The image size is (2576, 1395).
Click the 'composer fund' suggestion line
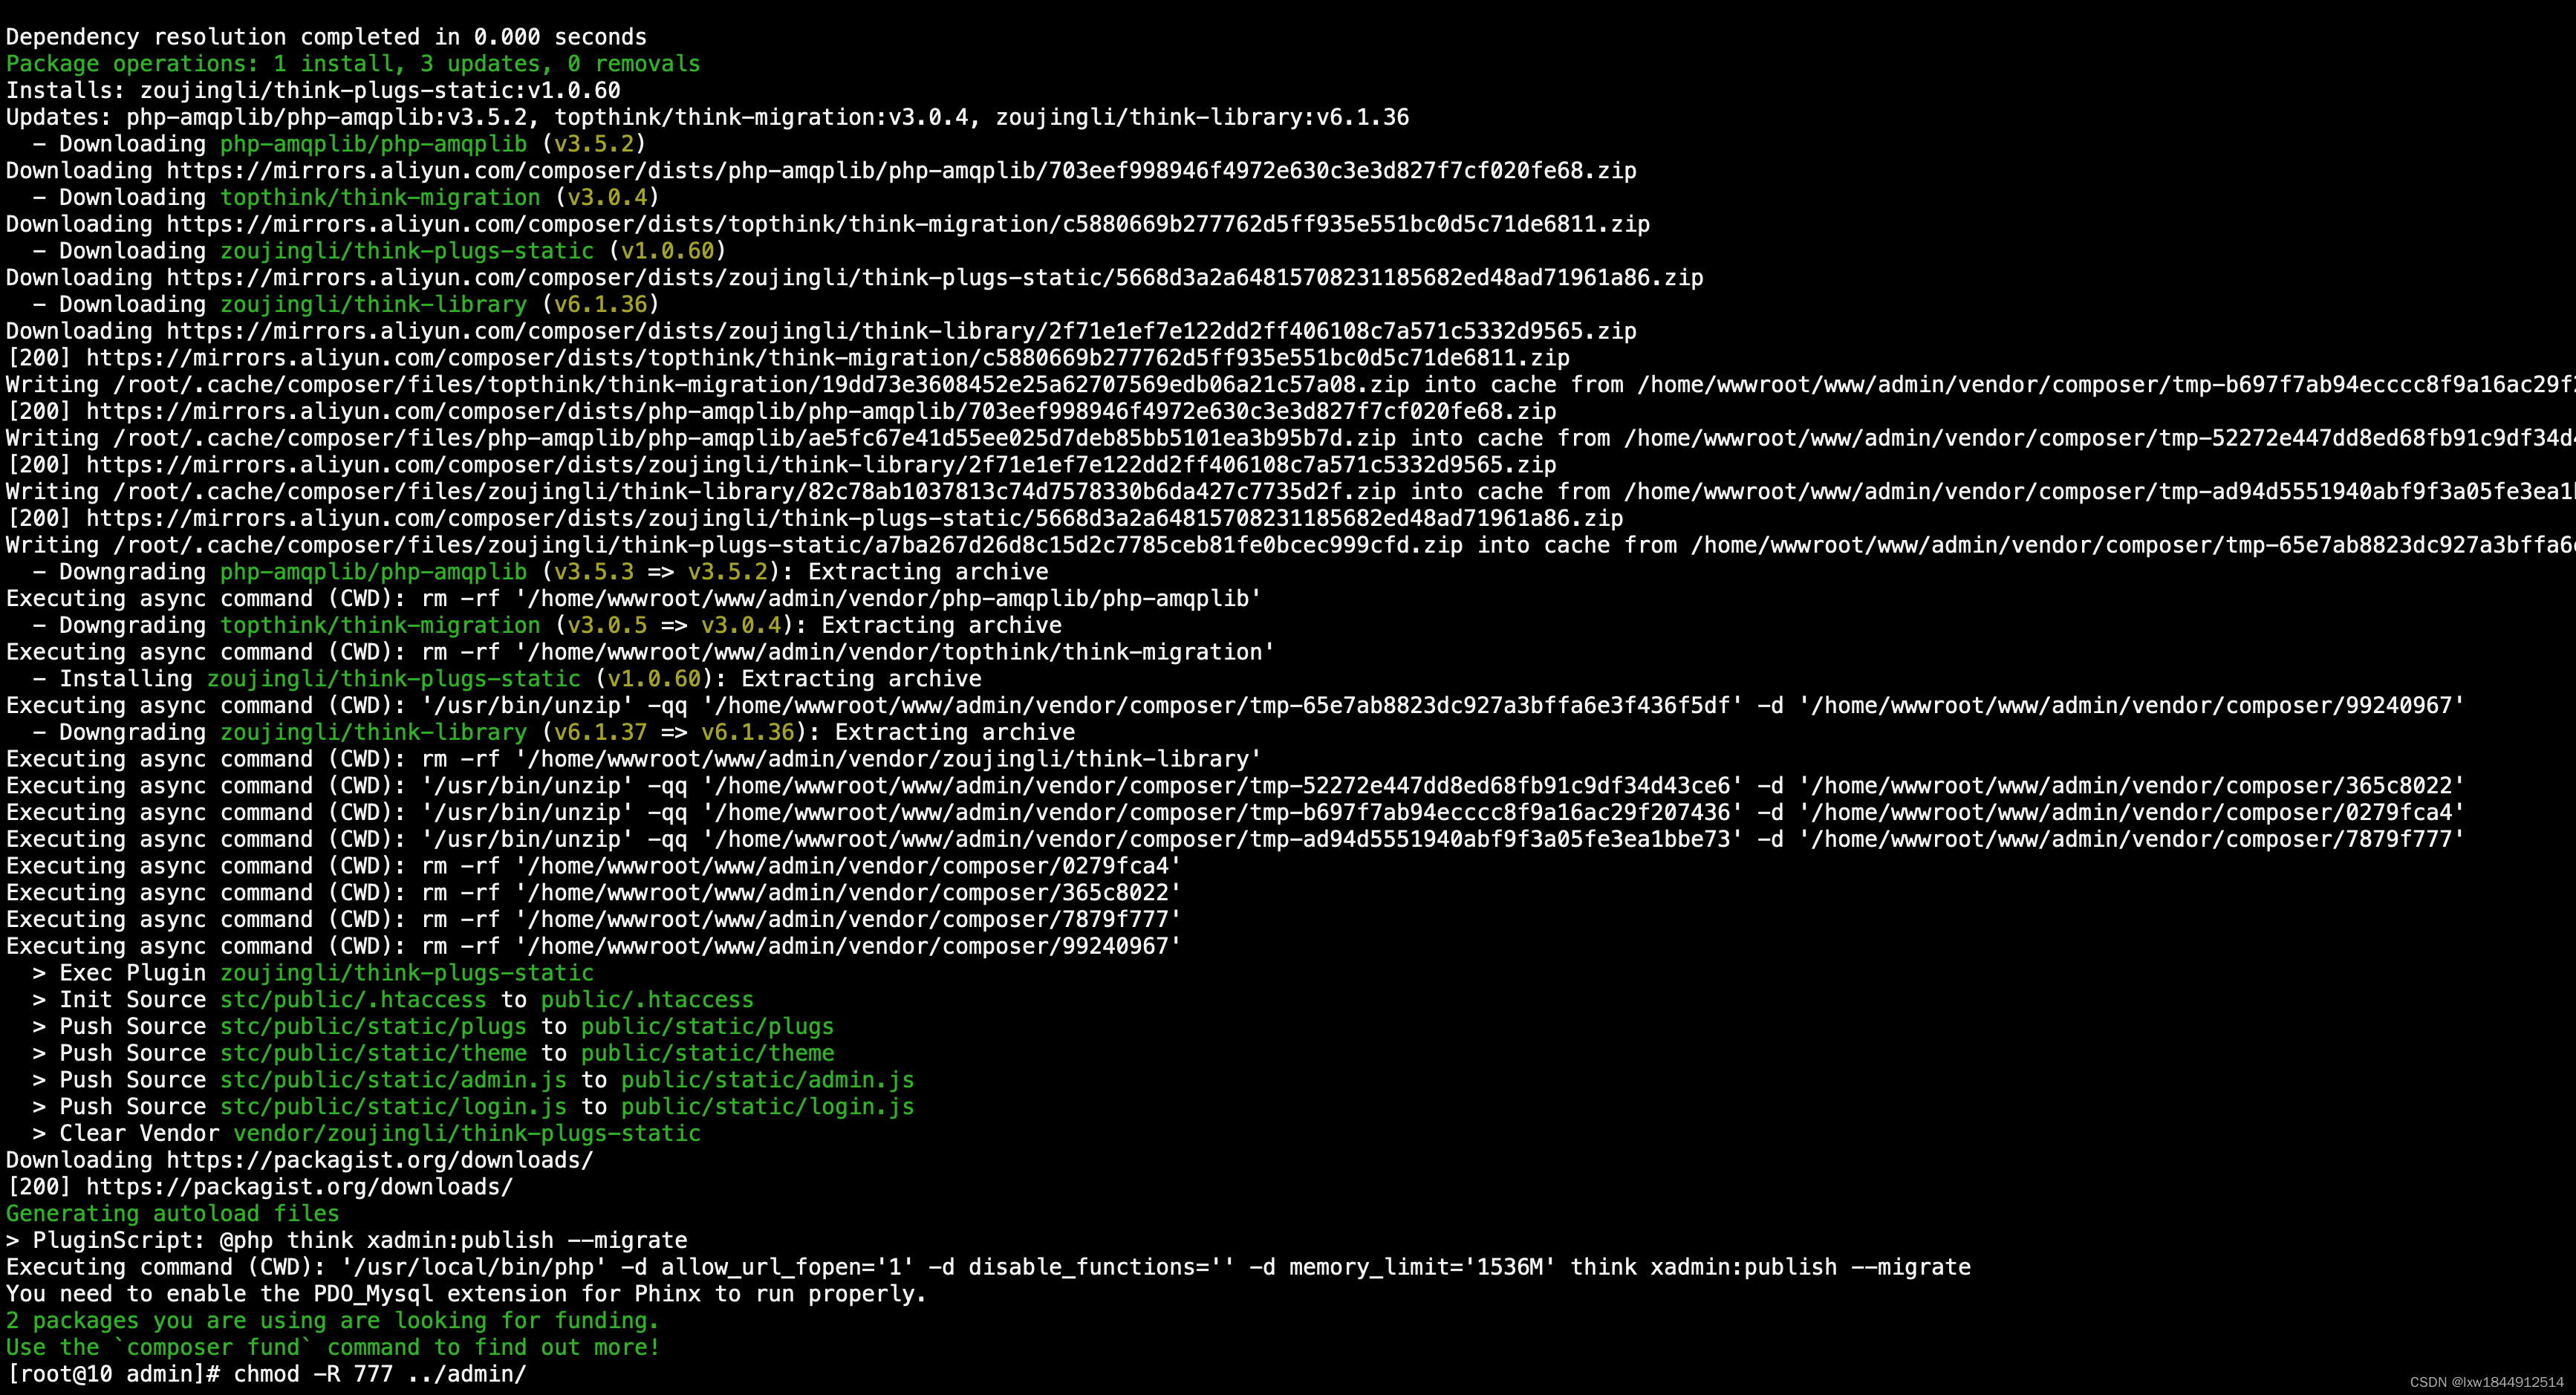click(x=330, y=1347)
